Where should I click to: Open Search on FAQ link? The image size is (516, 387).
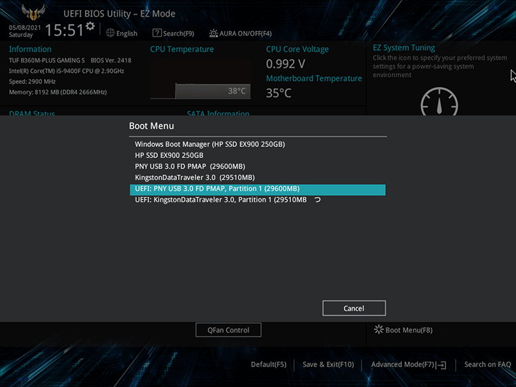pyautogui.click(x=487, y=364)
